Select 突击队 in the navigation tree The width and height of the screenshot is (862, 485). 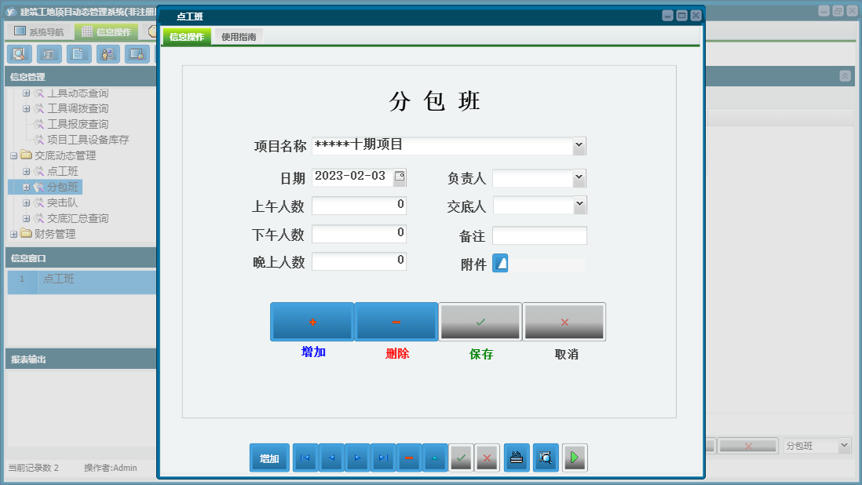61,202
